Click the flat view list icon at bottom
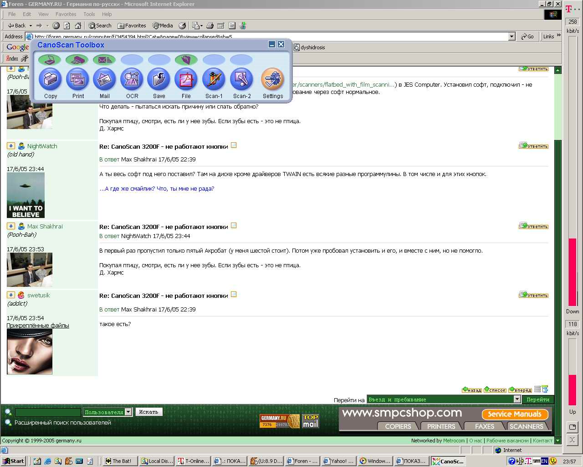583x467 pixels. 537,389
